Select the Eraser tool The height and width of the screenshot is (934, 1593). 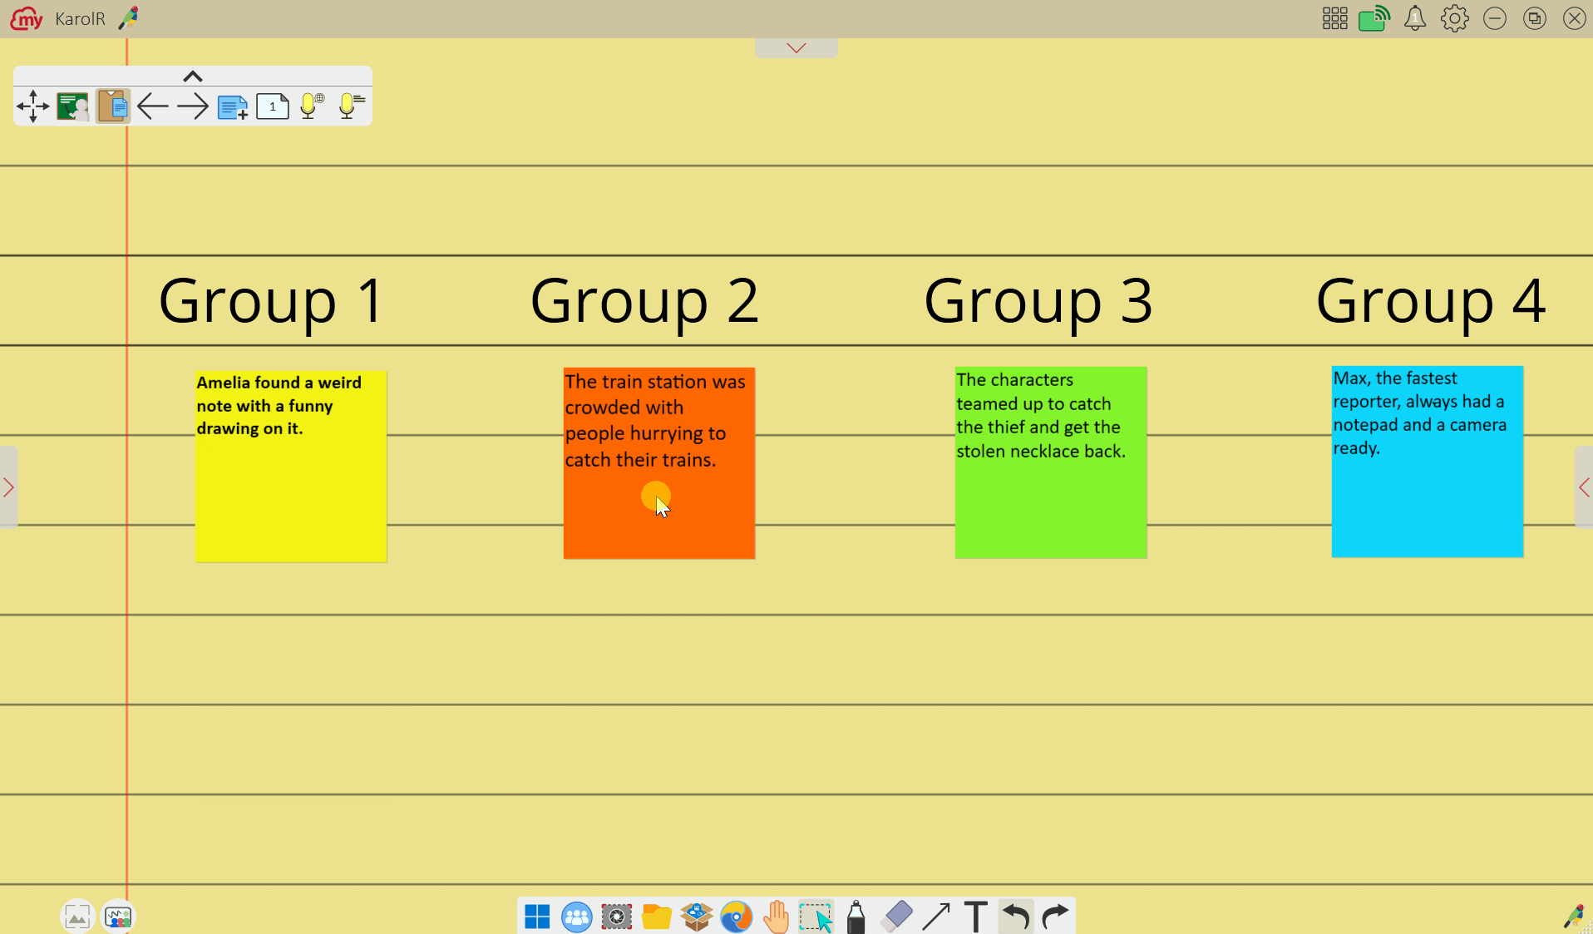click(x=895, y=917)
